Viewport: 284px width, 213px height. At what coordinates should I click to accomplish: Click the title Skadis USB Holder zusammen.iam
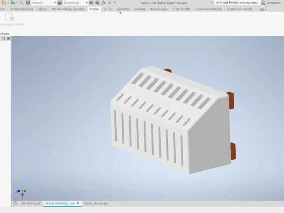[164, 3]
